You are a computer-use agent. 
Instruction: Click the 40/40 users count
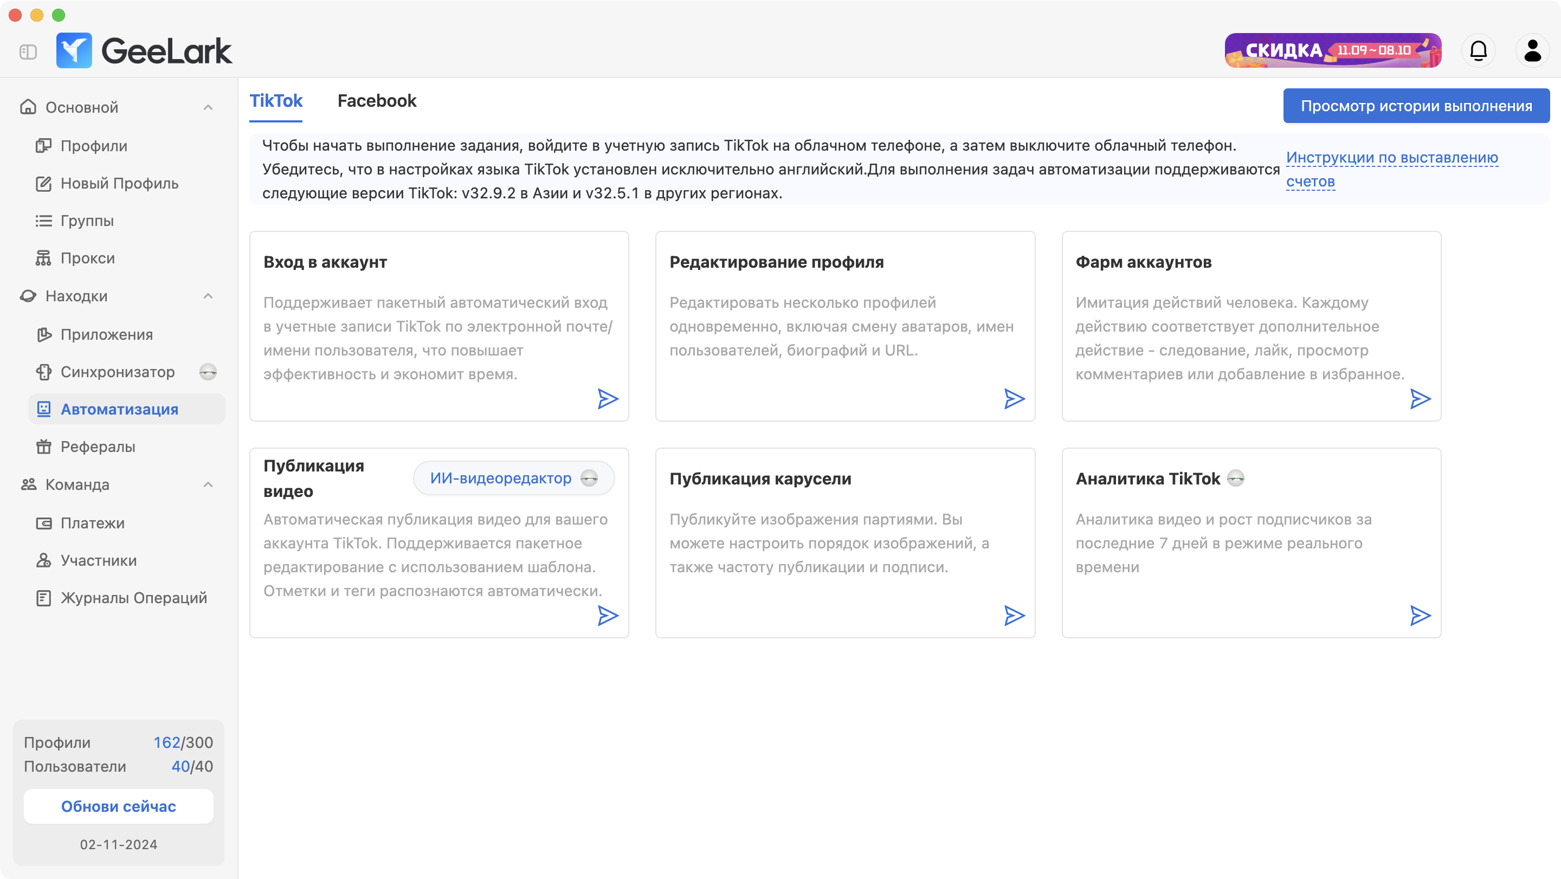191,766
